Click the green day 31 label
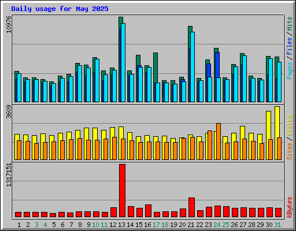 [x=277, y=225]
